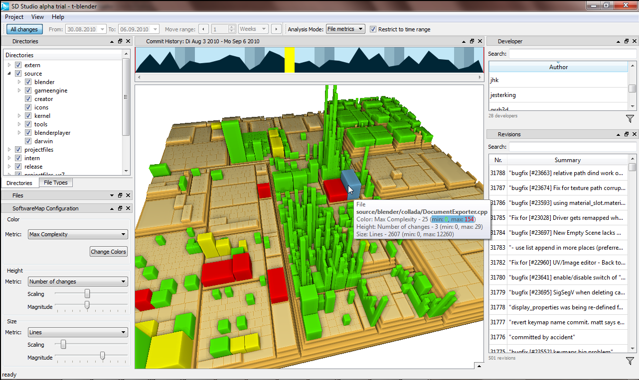Screen dimensions: 639x380
Task: Click the Developer panel filter funnel icon
Action: 630,119
